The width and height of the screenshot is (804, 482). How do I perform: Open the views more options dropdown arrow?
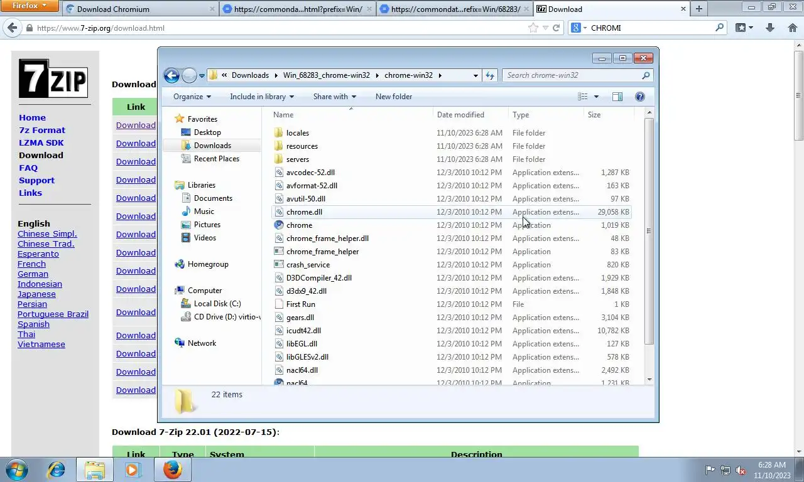click(x=596, y=97)
